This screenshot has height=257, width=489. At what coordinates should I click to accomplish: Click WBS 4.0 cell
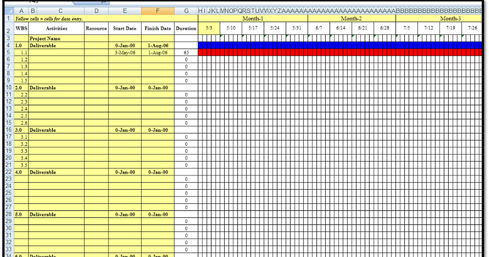[21, 172]
